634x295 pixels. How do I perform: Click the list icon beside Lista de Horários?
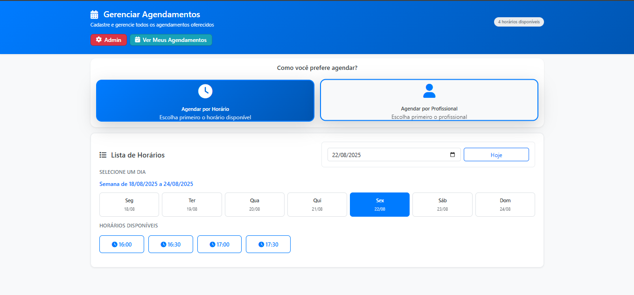pyautogui.click(x=103, y=155)
